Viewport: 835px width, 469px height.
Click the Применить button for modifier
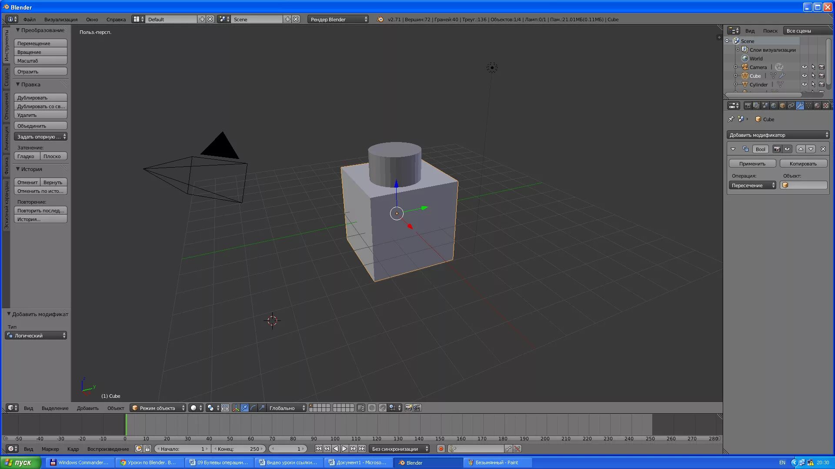(x=752, y=163)
